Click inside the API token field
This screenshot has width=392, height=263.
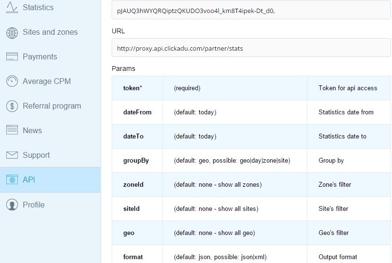(251, 10)
